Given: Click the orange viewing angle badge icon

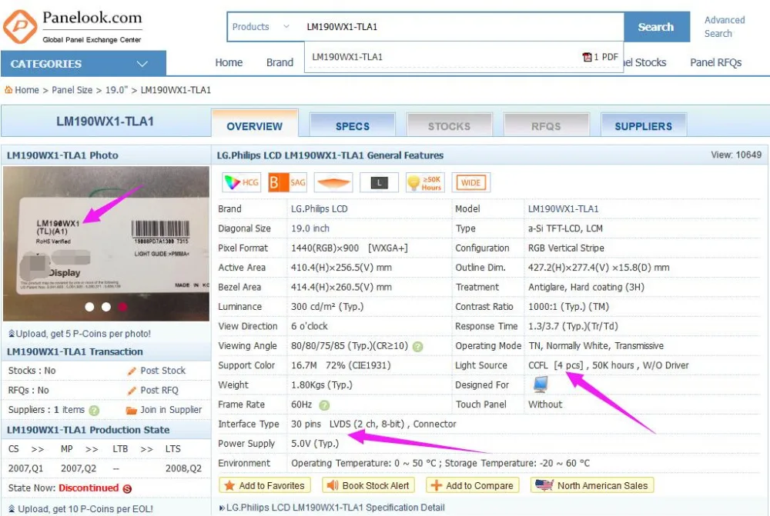Looking at the screenshot, I should (333, 182).
